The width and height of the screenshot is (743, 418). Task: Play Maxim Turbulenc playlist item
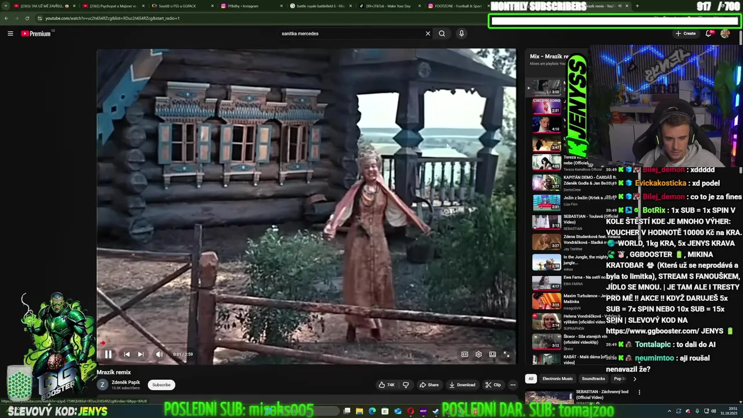pos(575,301)
